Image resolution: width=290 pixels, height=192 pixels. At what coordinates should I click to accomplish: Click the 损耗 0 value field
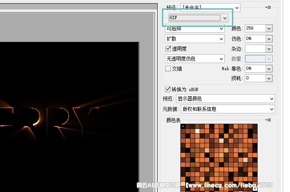pyautogui.click(x=256, y=78)
